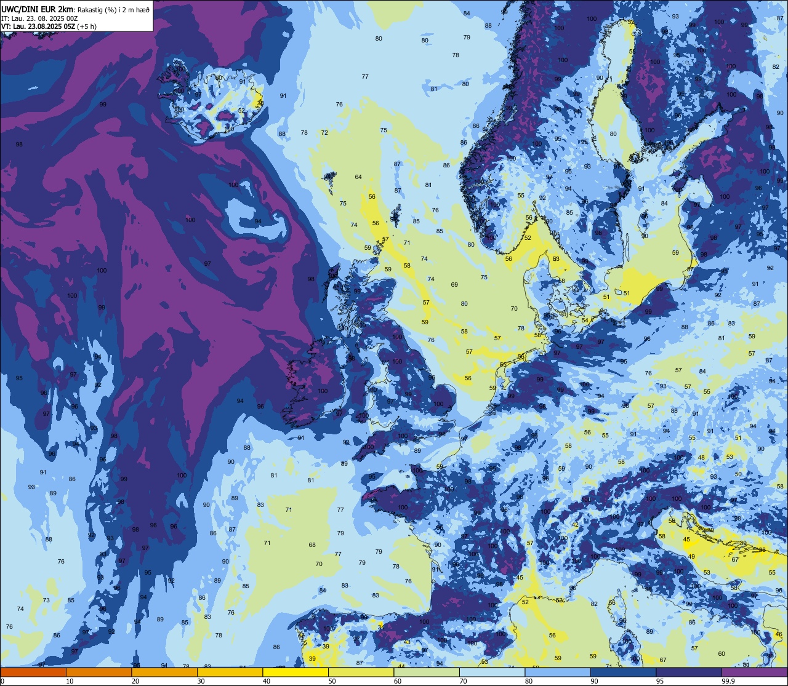Click the amber 20–30 legend swatch
788x686 pixels.
[x=164, y=672]
